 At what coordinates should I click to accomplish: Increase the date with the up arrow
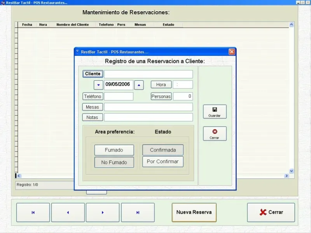[x=139, y=85]
